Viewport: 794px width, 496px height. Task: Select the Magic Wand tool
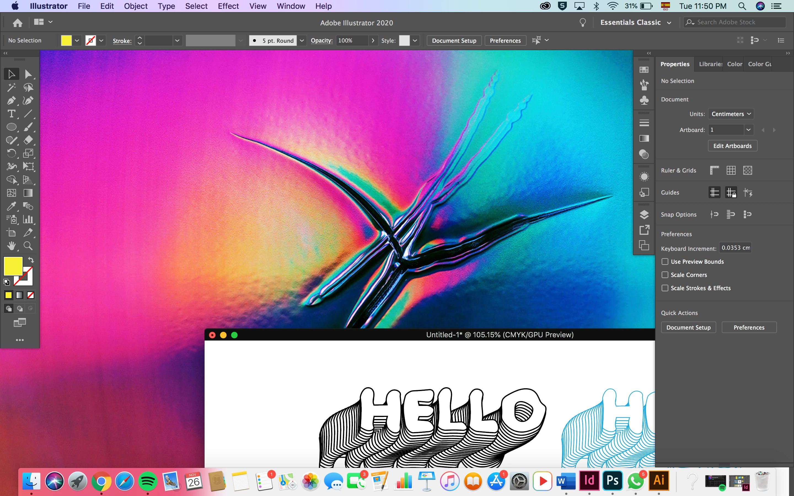point(11,87)
